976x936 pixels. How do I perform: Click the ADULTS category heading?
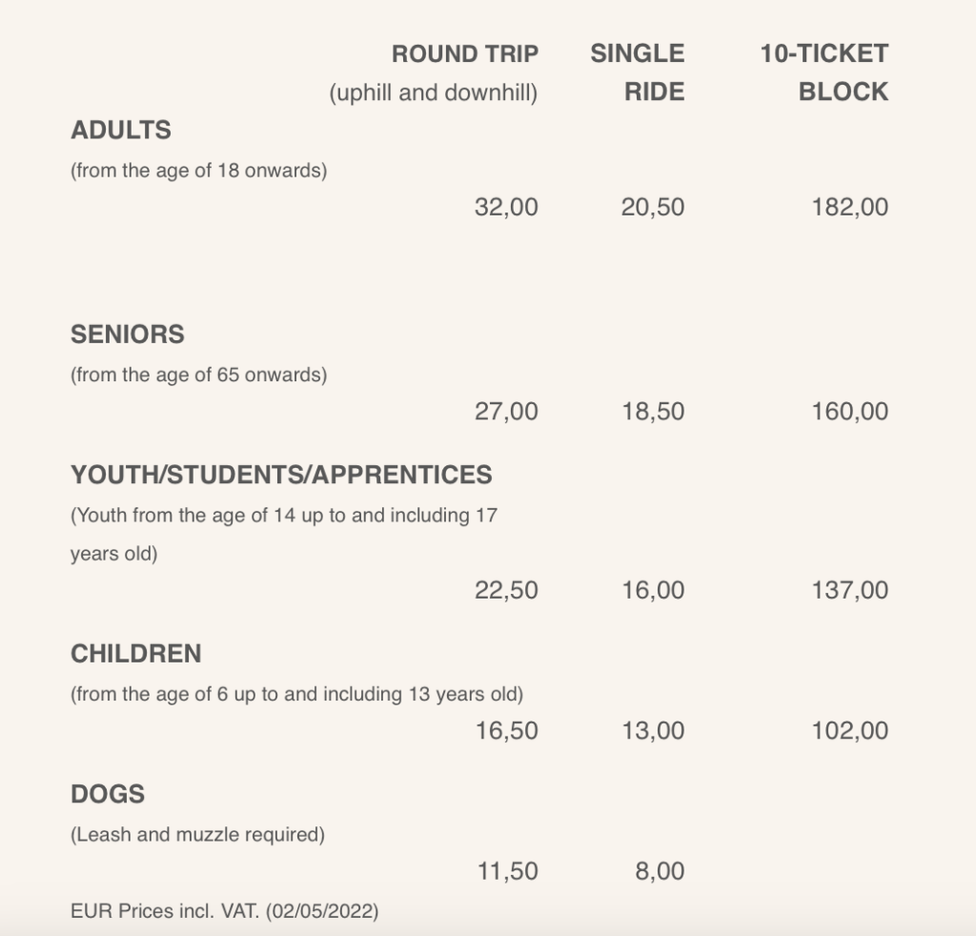click(121, 130)
